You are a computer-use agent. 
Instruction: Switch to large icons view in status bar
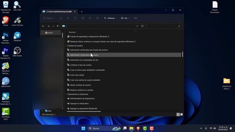[x=181, y=114]
